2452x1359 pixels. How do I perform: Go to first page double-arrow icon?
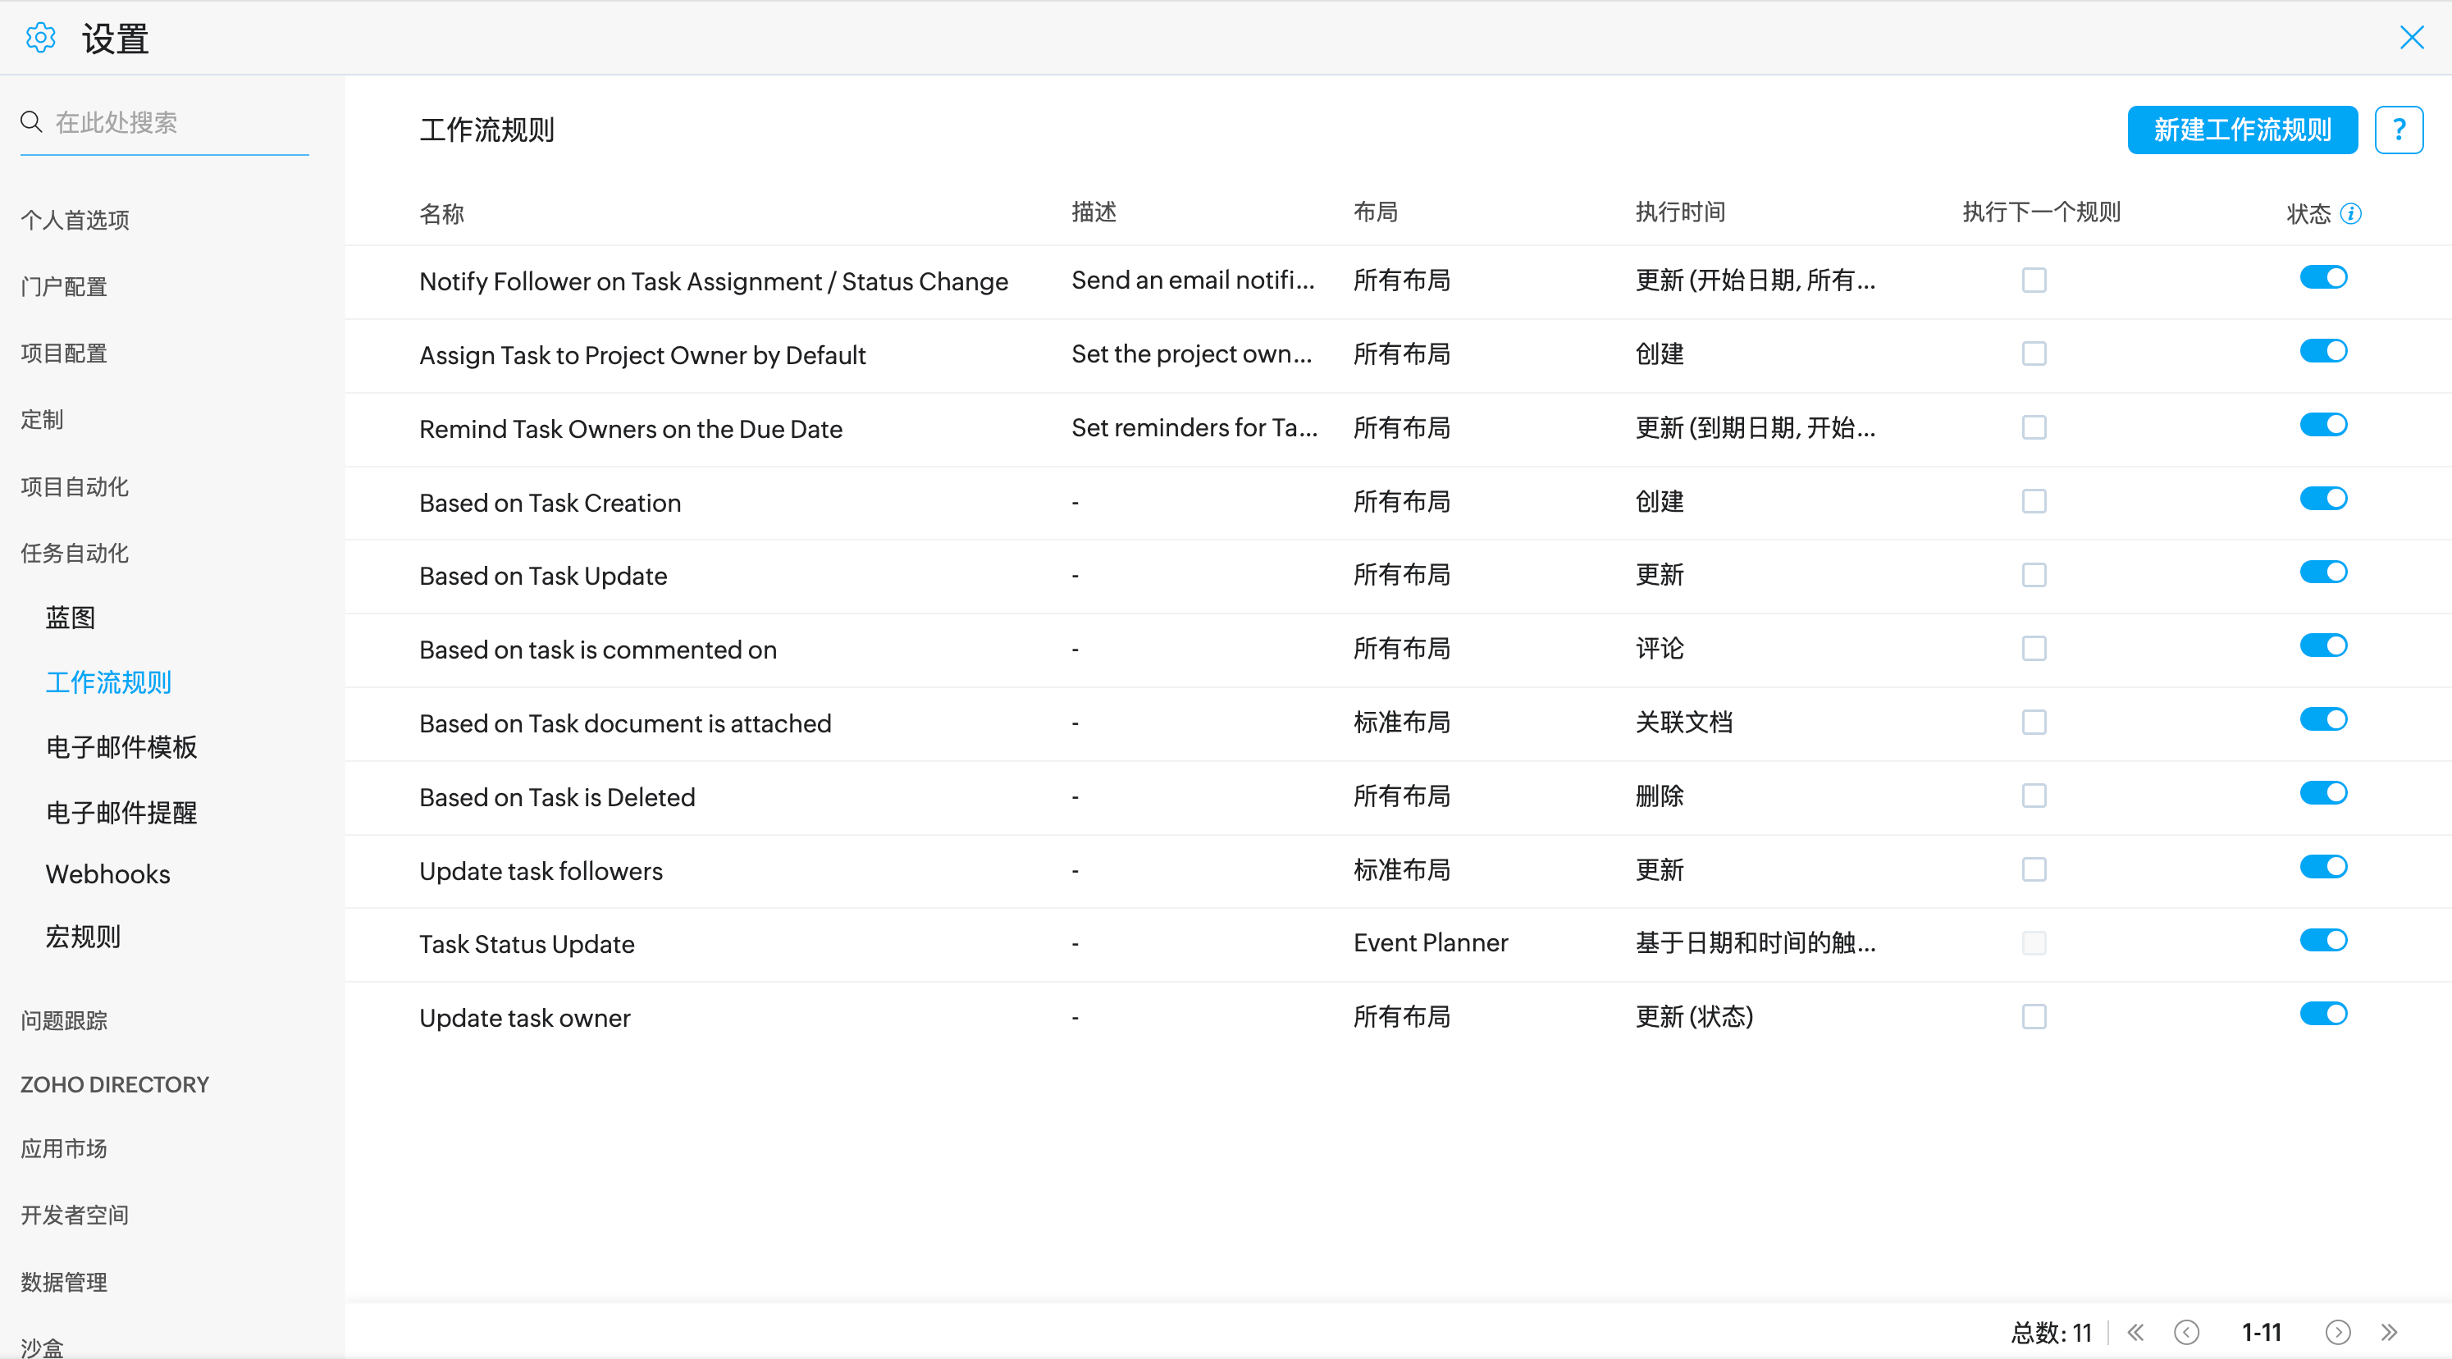coord(2136,1331)
